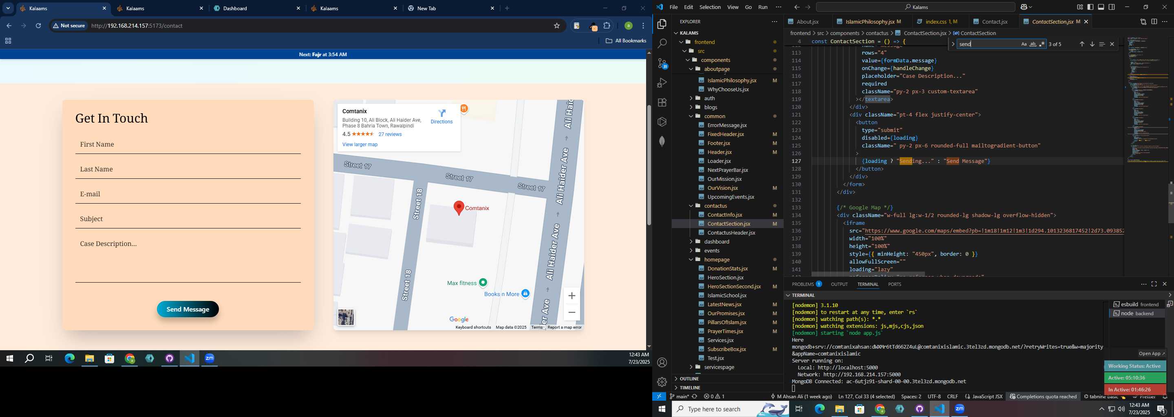Click Spaces: 2 indentation in status bar
This screenshot has height=417, width=1174.
tap(911, 397)
